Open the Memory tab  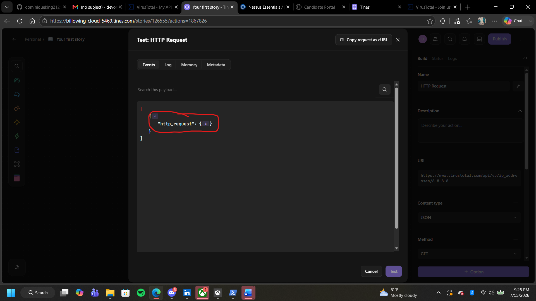point(189,65)
